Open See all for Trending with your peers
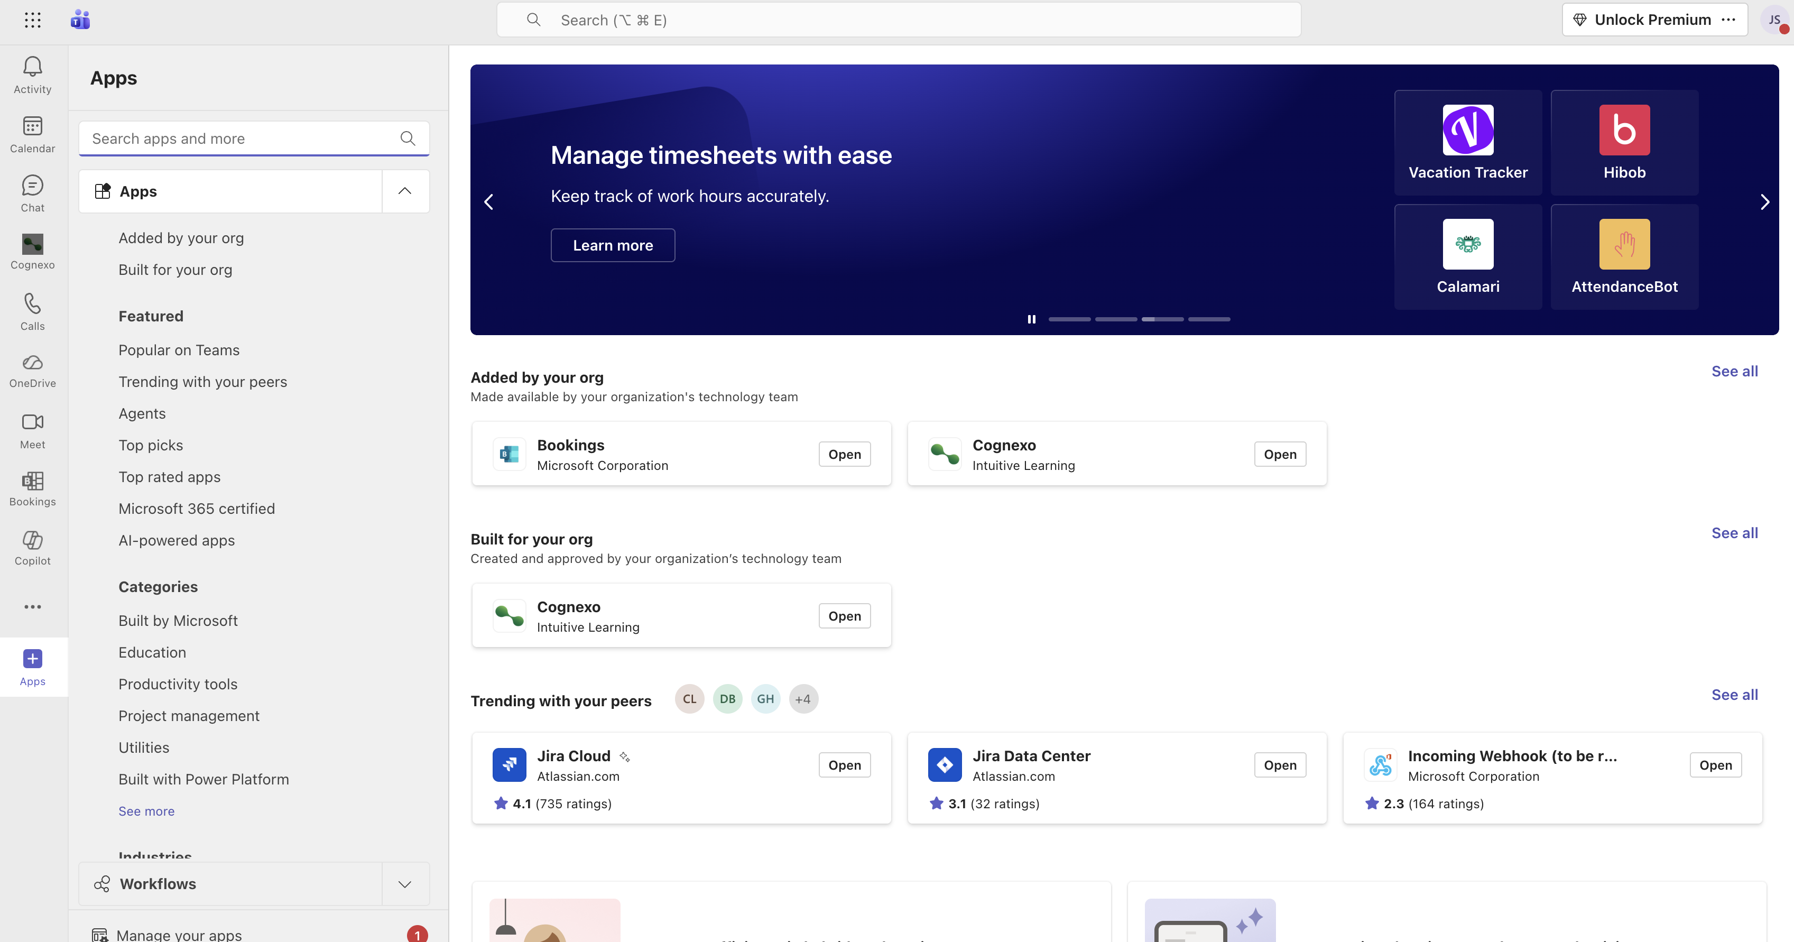Image resolution: width=1794 pixels, height=942 pixels. [1734, 694]
